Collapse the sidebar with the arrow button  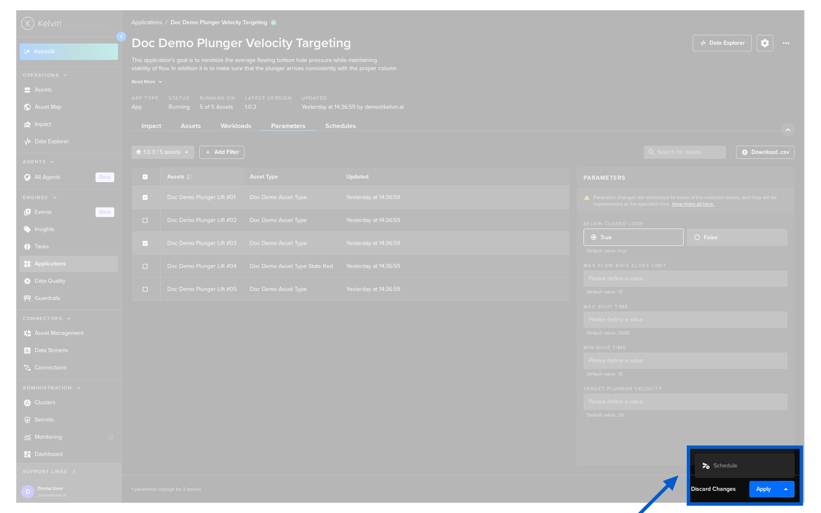[x=121, y=37]
